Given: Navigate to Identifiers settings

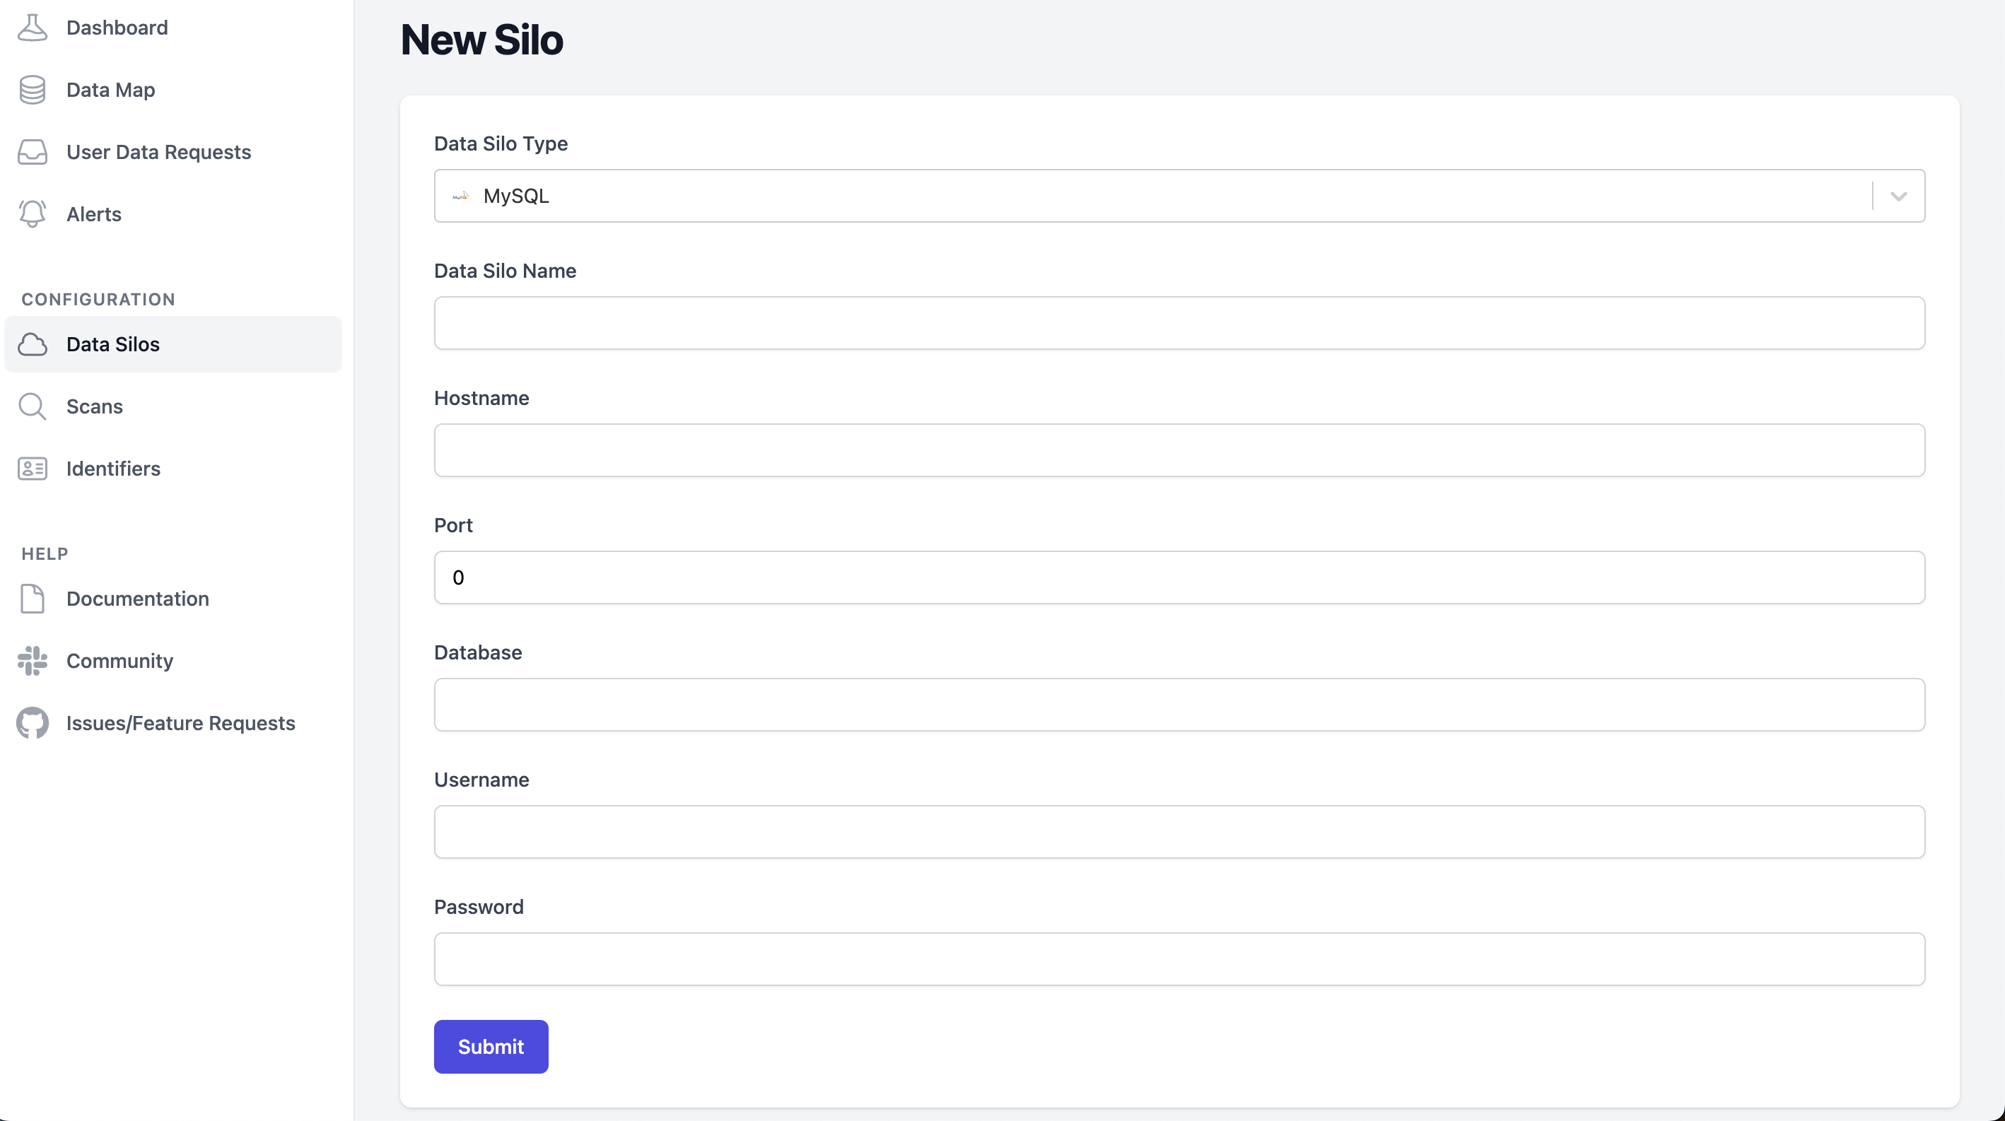Looking at the screenshot, I should coord(113,467).
